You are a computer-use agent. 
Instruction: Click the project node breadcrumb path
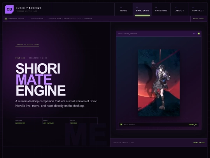coord(70,19)
